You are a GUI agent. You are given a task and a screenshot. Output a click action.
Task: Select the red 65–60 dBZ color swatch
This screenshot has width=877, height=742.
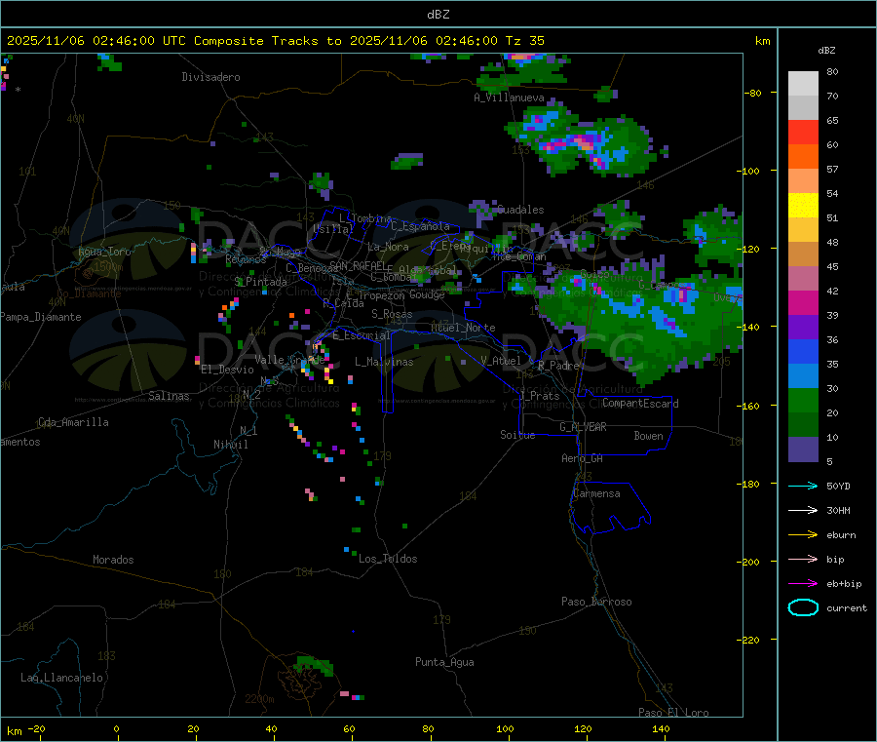[x=803, y=132]
